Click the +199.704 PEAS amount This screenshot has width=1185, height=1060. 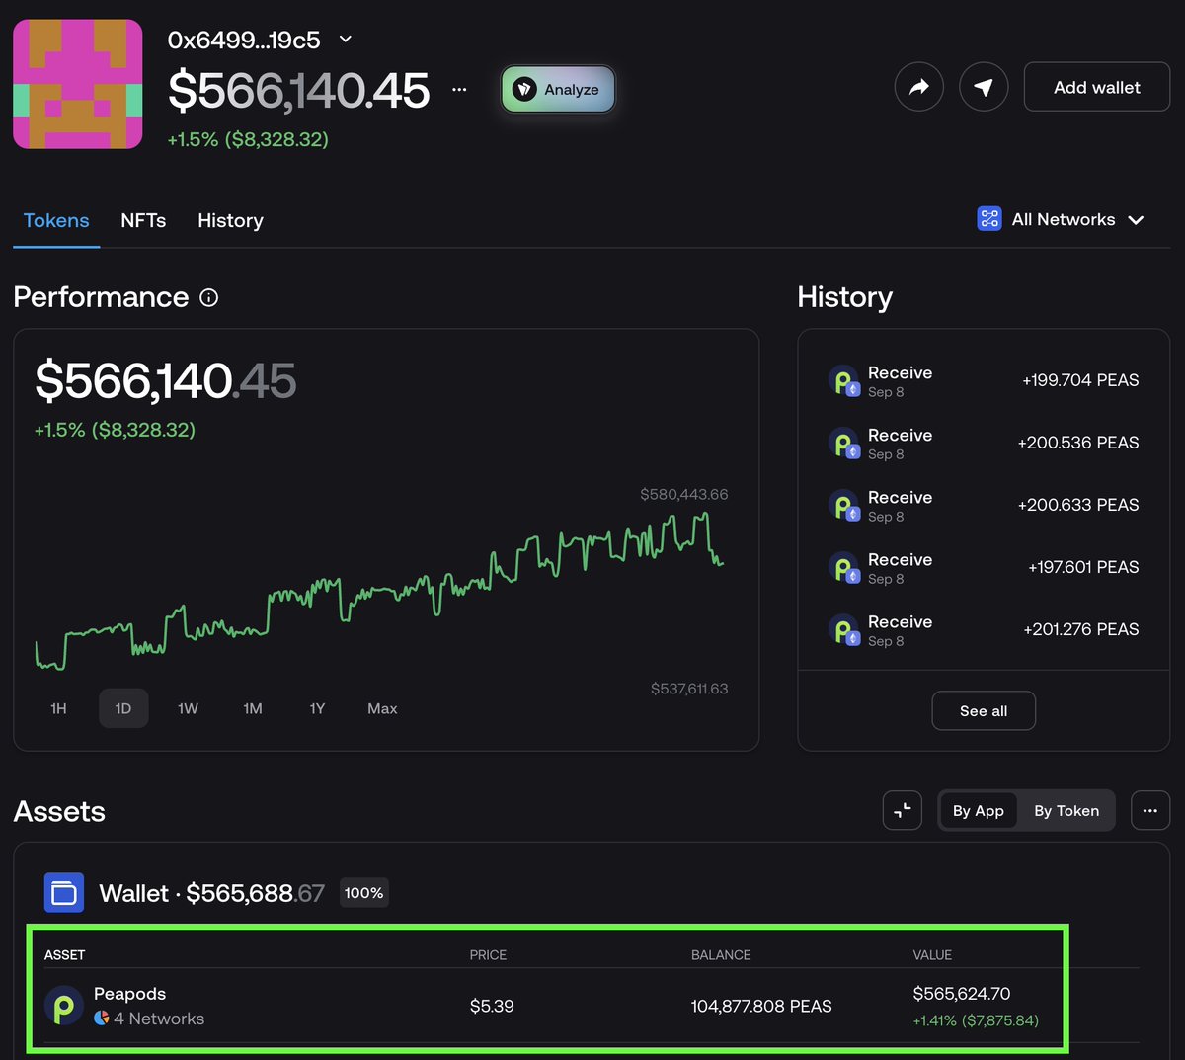point(1080,380)
